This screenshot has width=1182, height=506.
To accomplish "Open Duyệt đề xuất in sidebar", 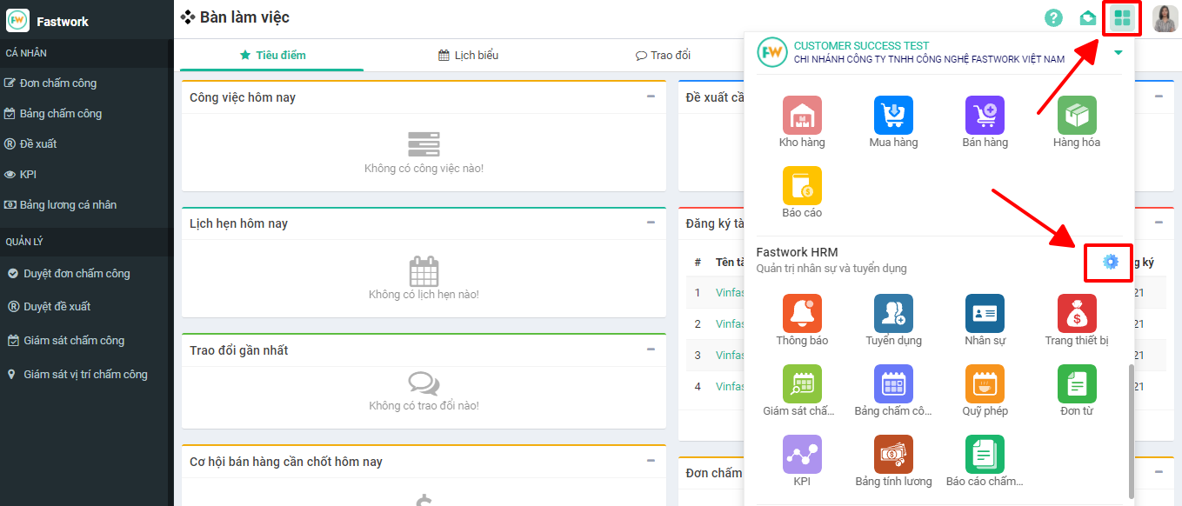I will pyautogui.click(x=57, y=307).
